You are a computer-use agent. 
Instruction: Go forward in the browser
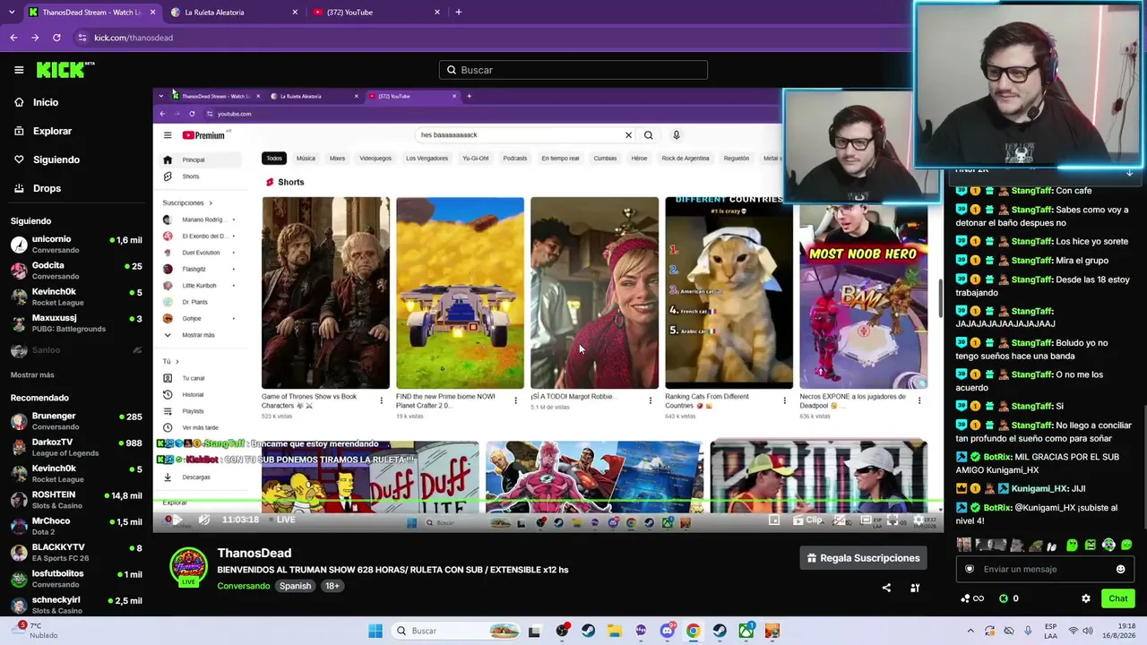click(x=35, y=38)
